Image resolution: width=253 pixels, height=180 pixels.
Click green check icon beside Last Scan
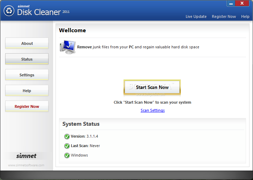pos(67,146)
